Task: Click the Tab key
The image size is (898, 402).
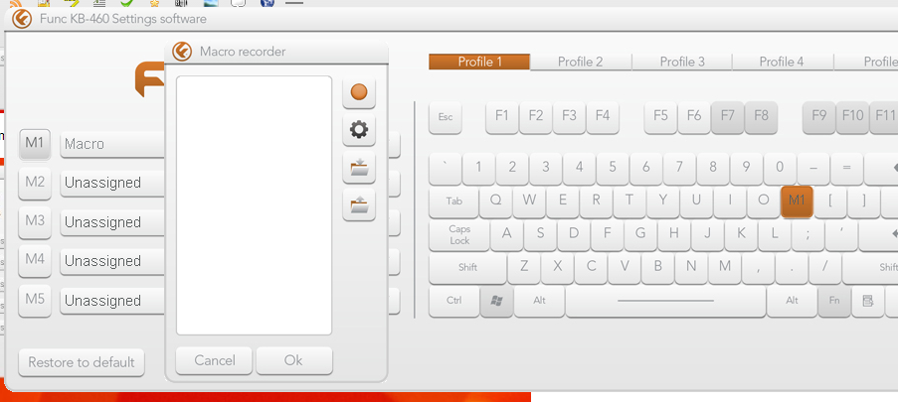Action: [454, 201]
